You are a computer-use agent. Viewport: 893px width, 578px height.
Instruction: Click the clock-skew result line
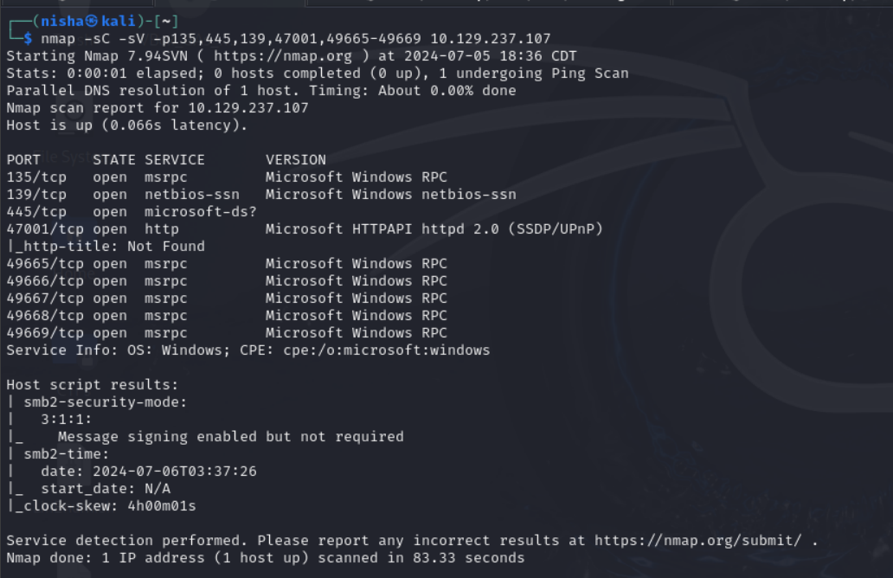101,506
